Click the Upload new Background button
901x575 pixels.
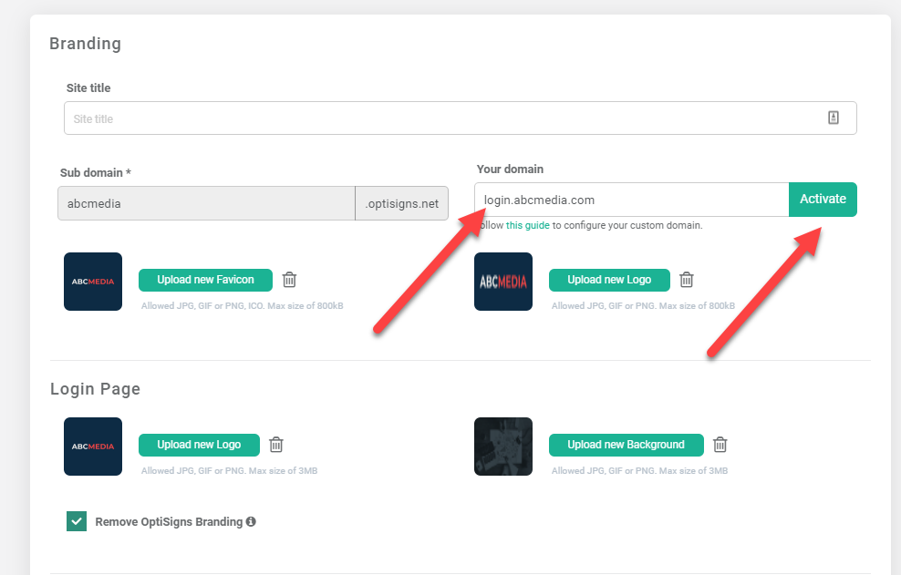pyautogui.click(x=626, y=445)
